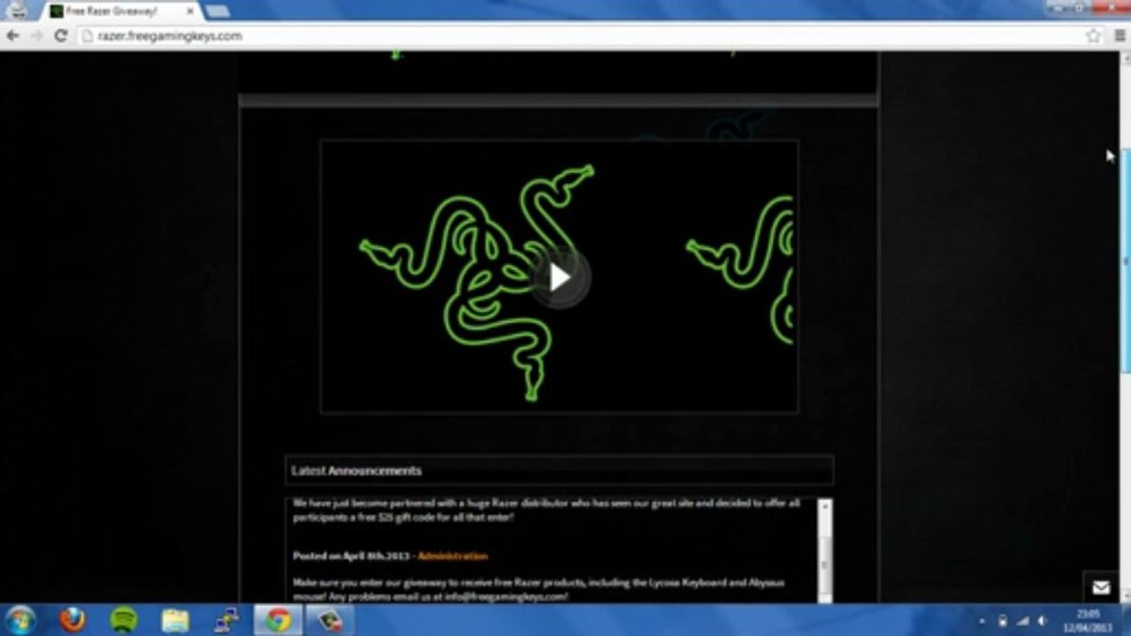Open the clock showing 23:05
Image resolution: width=1131 pixels, height=636 pixels.
click(1087, 620)
